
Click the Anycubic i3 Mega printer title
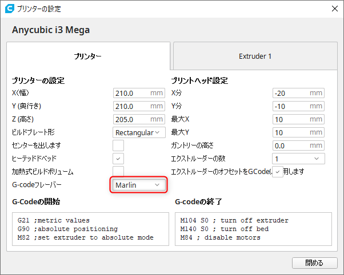point(51,30)
